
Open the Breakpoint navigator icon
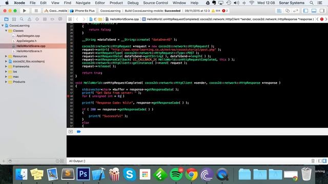point(52,19)
